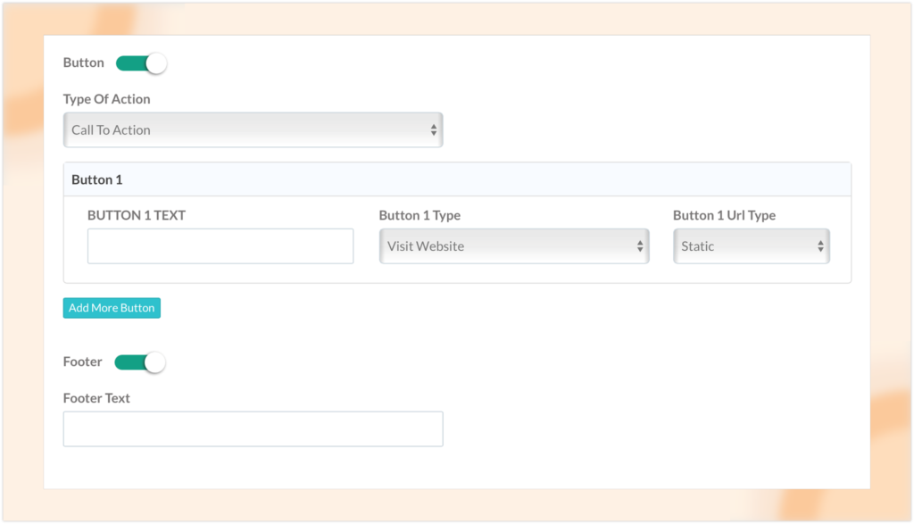Click the BUTTON 1 TEXT label

137,215
